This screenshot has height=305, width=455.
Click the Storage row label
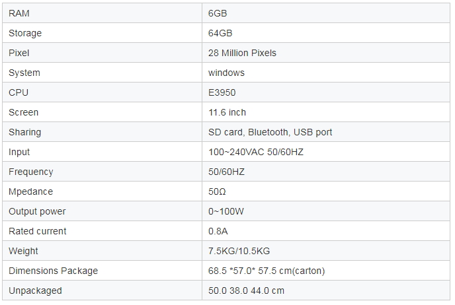point(25,33)
